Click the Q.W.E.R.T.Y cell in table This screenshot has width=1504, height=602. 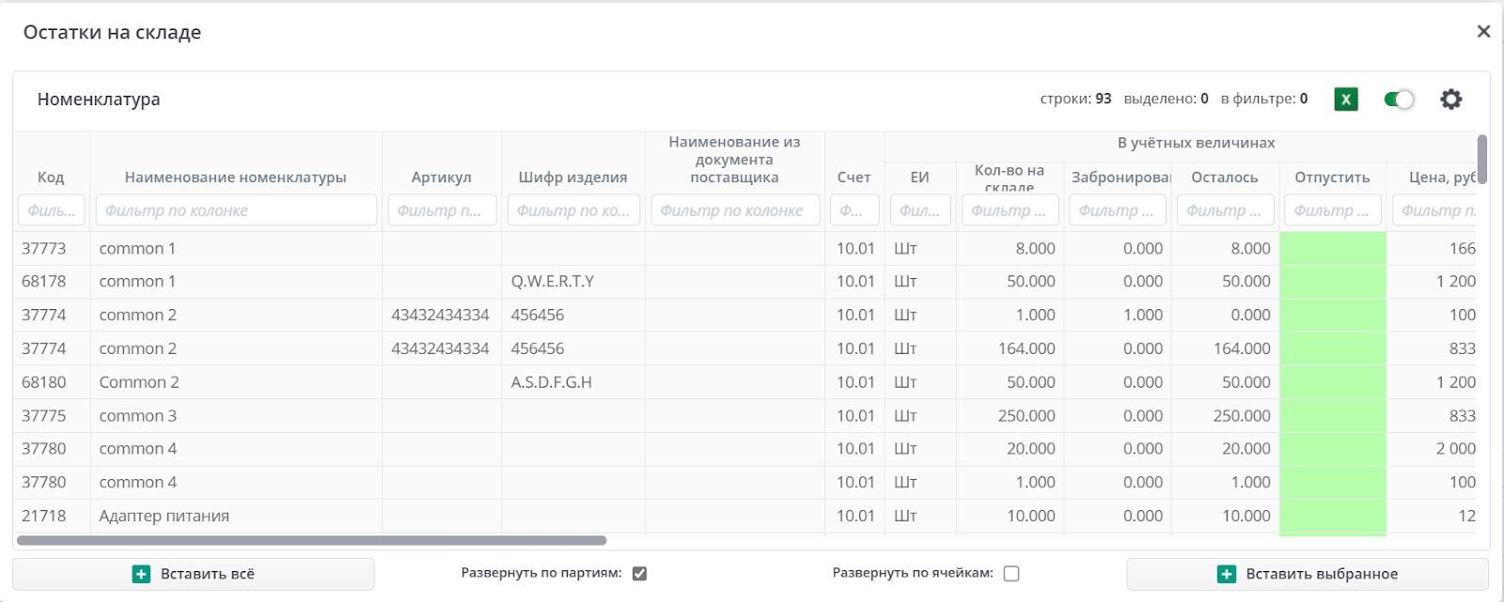click(x=552, y=282)
